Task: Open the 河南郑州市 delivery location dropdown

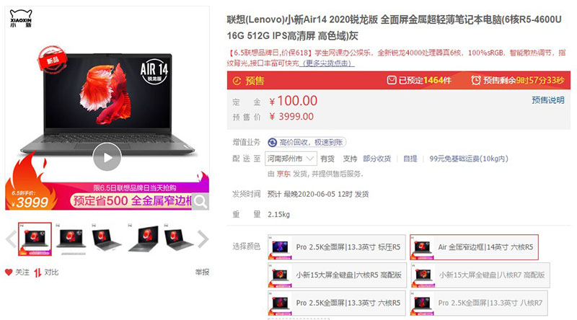Action: (291, 159)
